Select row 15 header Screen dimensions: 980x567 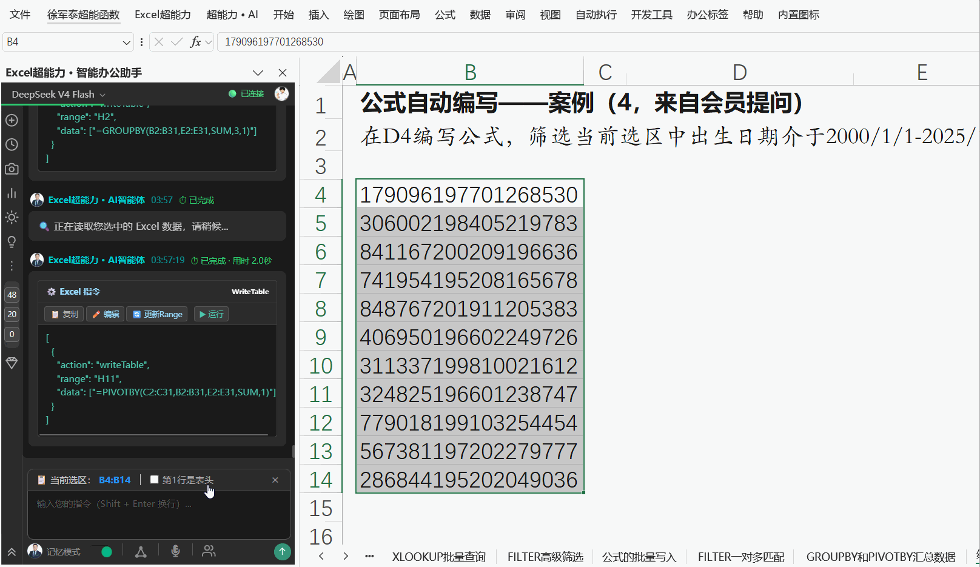[321, 508]
